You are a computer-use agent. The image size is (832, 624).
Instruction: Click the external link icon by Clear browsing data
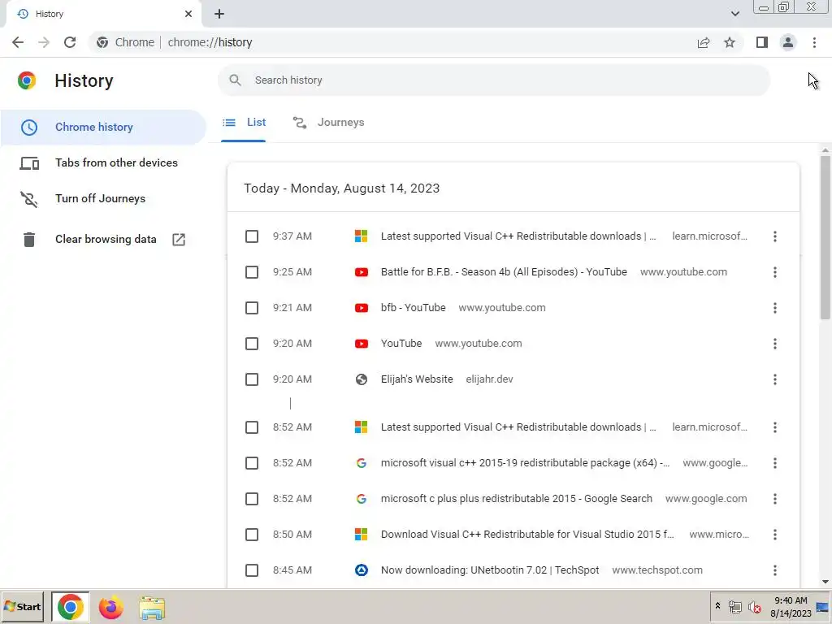[179, 240]
